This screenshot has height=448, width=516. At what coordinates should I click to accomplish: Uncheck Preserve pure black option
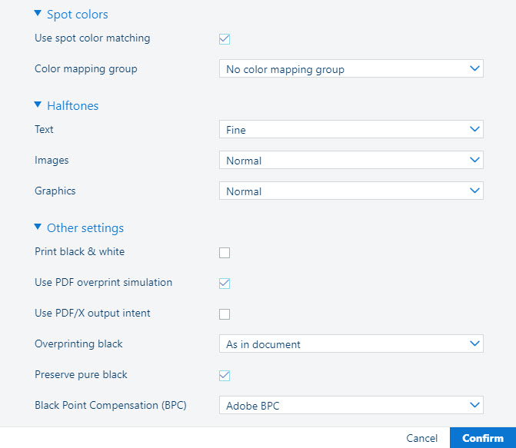[x=225, y=375]
